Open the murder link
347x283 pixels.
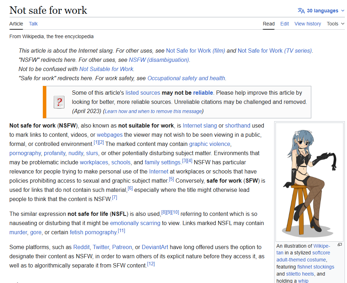pos(18,232)
